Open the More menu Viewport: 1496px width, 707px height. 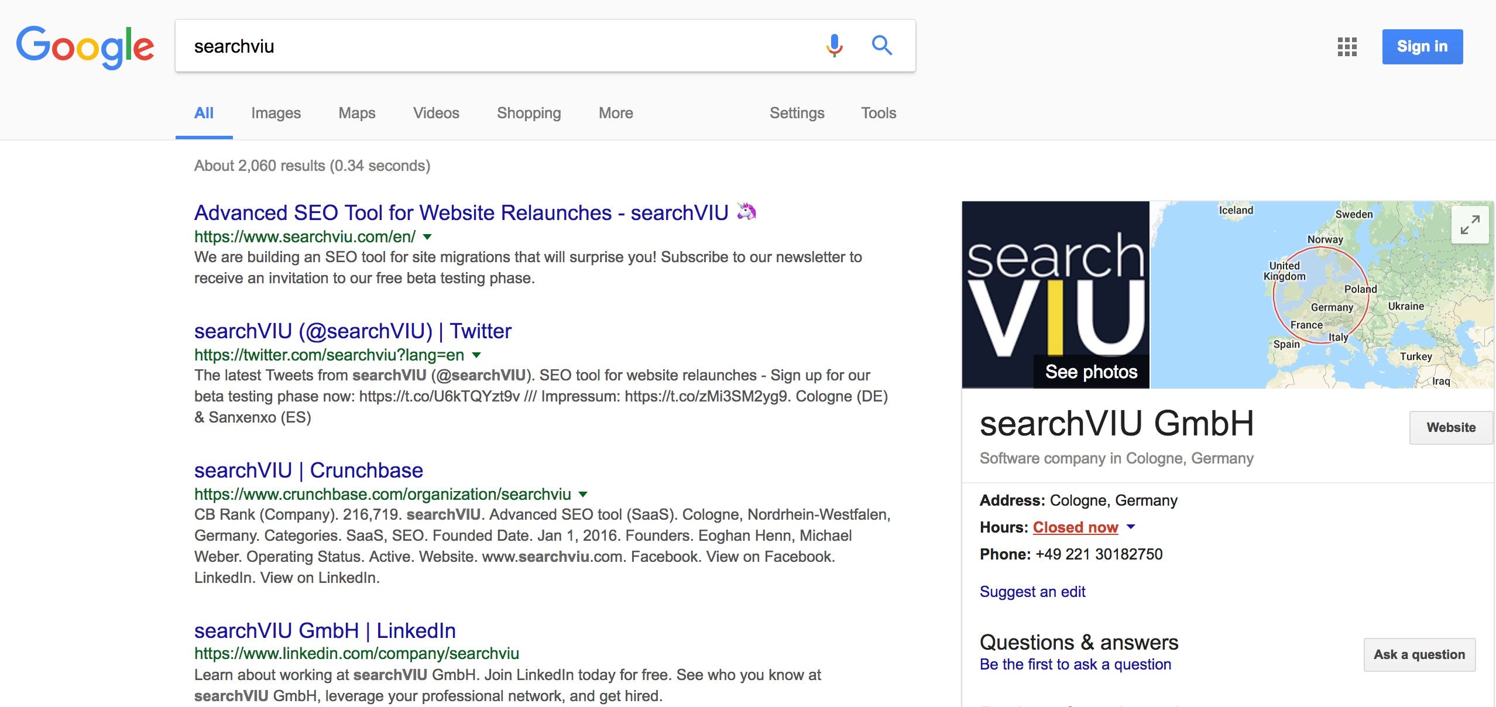tap(616, 113)
